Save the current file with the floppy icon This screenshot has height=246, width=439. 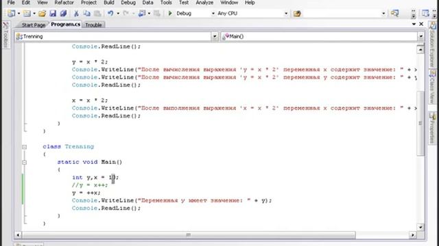(53, 13)
